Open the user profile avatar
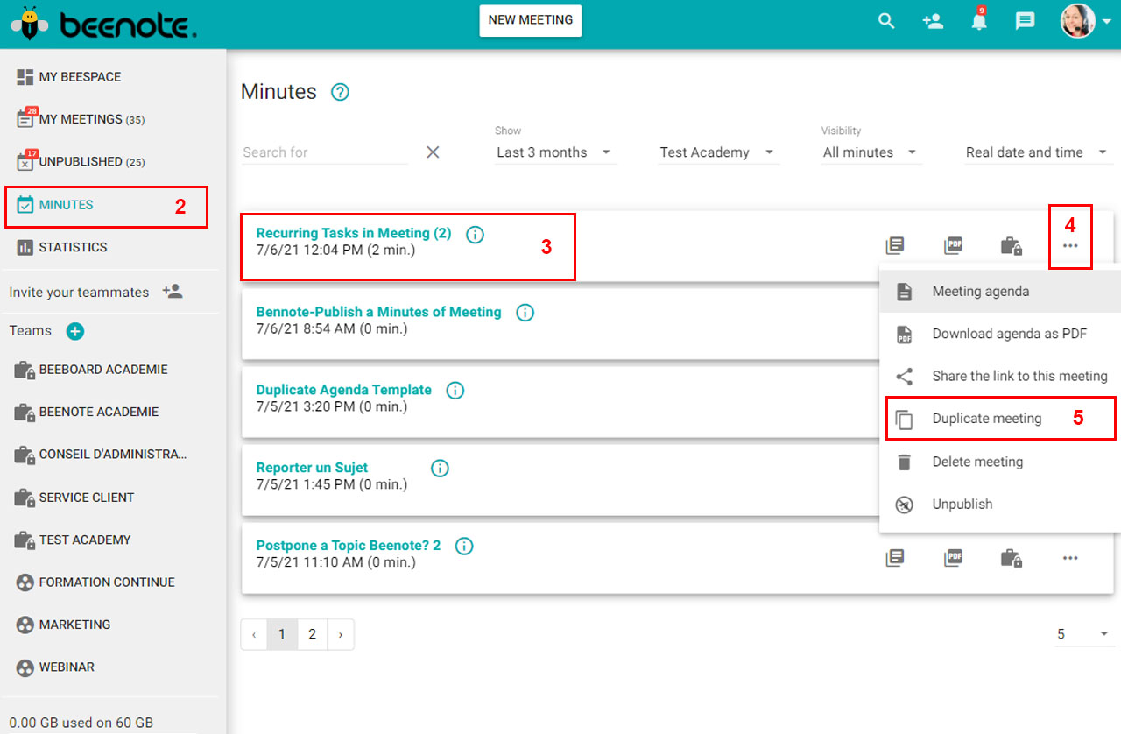Screen dimensions: 1121x734 click(x=1078, y=21)
